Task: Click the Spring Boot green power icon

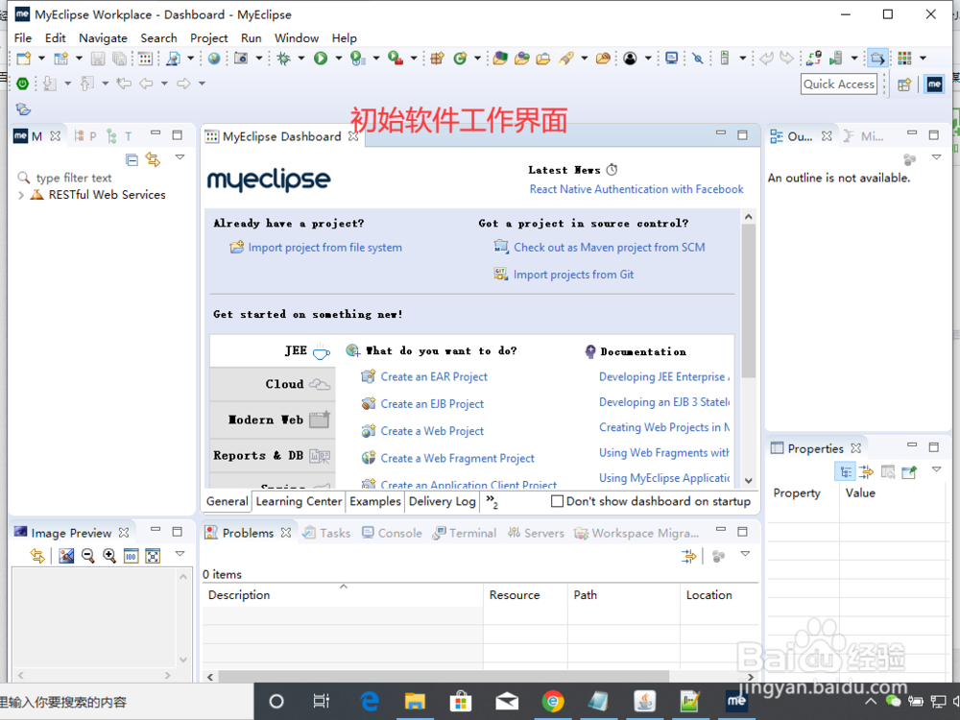Action: (23, 84)
